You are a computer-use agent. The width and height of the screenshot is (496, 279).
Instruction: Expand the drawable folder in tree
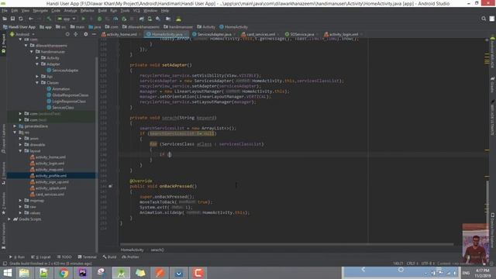click(20, 145)
